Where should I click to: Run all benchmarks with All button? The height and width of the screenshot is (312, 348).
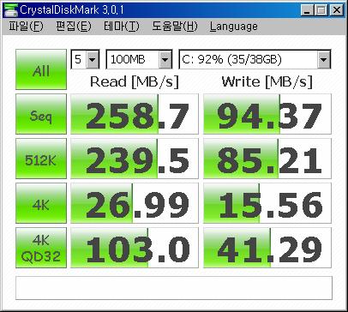[41, 69]
